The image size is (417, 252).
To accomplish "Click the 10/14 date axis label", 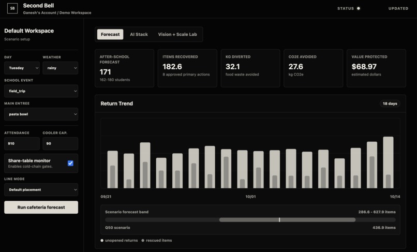I will coord(395,197).
